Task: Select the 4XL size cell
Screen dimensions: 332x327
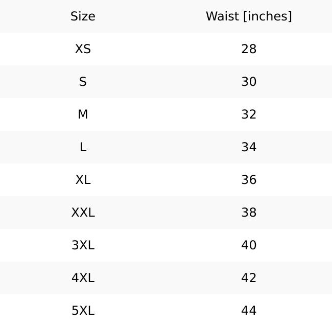Action: click(83, 278)
